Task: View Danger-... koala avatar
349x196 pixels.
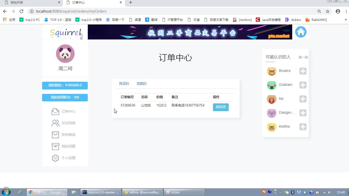Action: pos(272,113)
